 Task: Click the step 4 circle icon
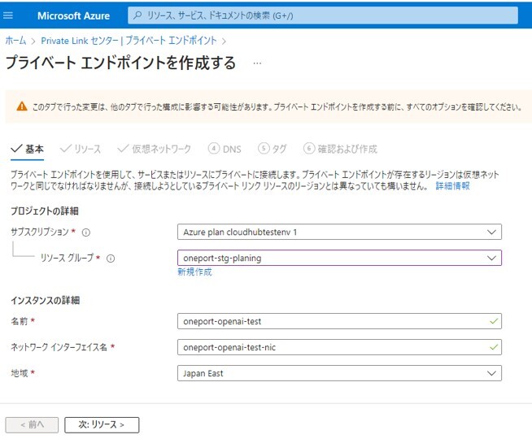[x=214, y=149]
